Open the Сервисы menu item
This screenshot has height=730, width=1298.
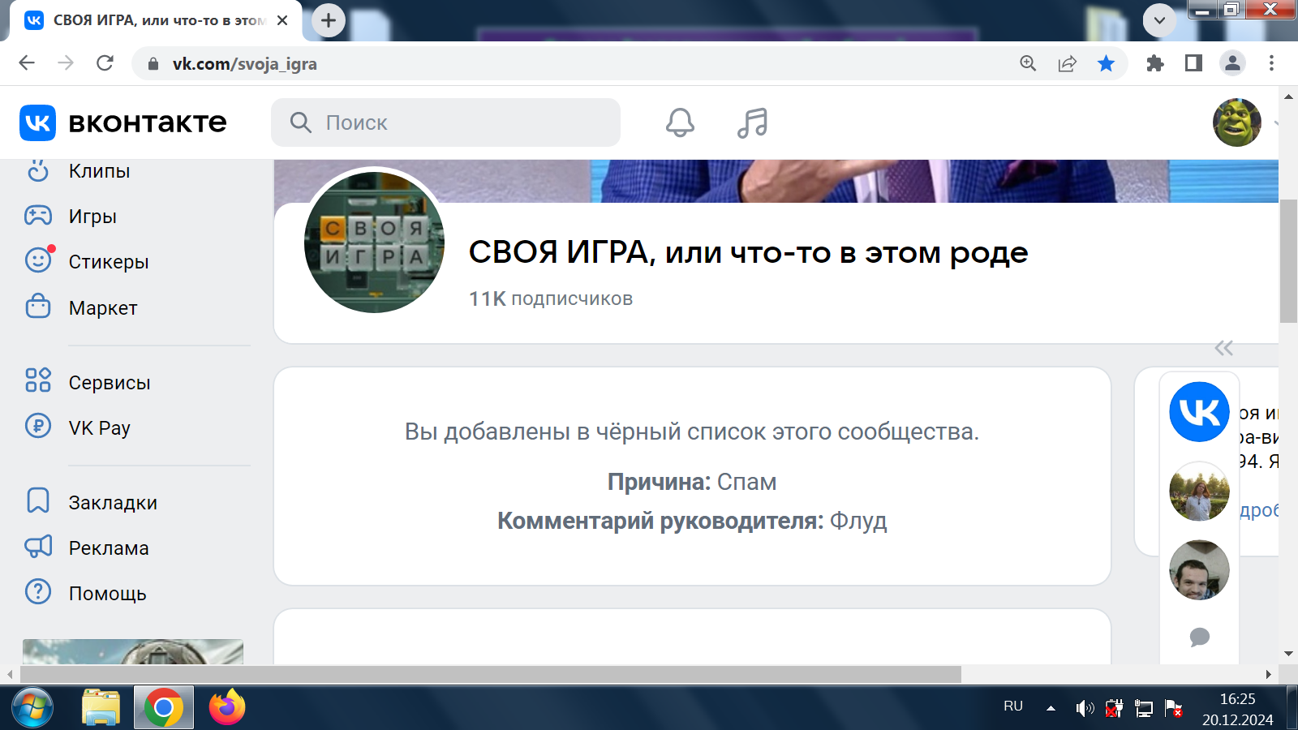110,383
